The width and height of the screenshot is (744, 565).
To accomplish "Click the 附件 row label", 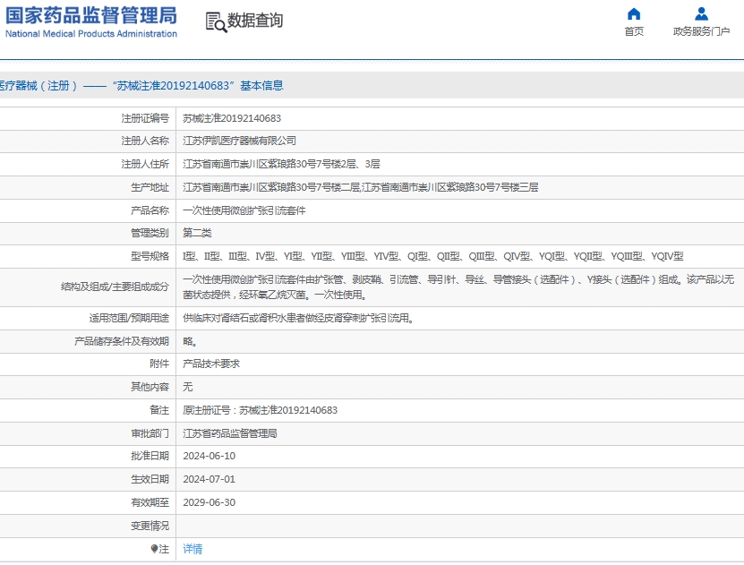I will pos(159,364).
